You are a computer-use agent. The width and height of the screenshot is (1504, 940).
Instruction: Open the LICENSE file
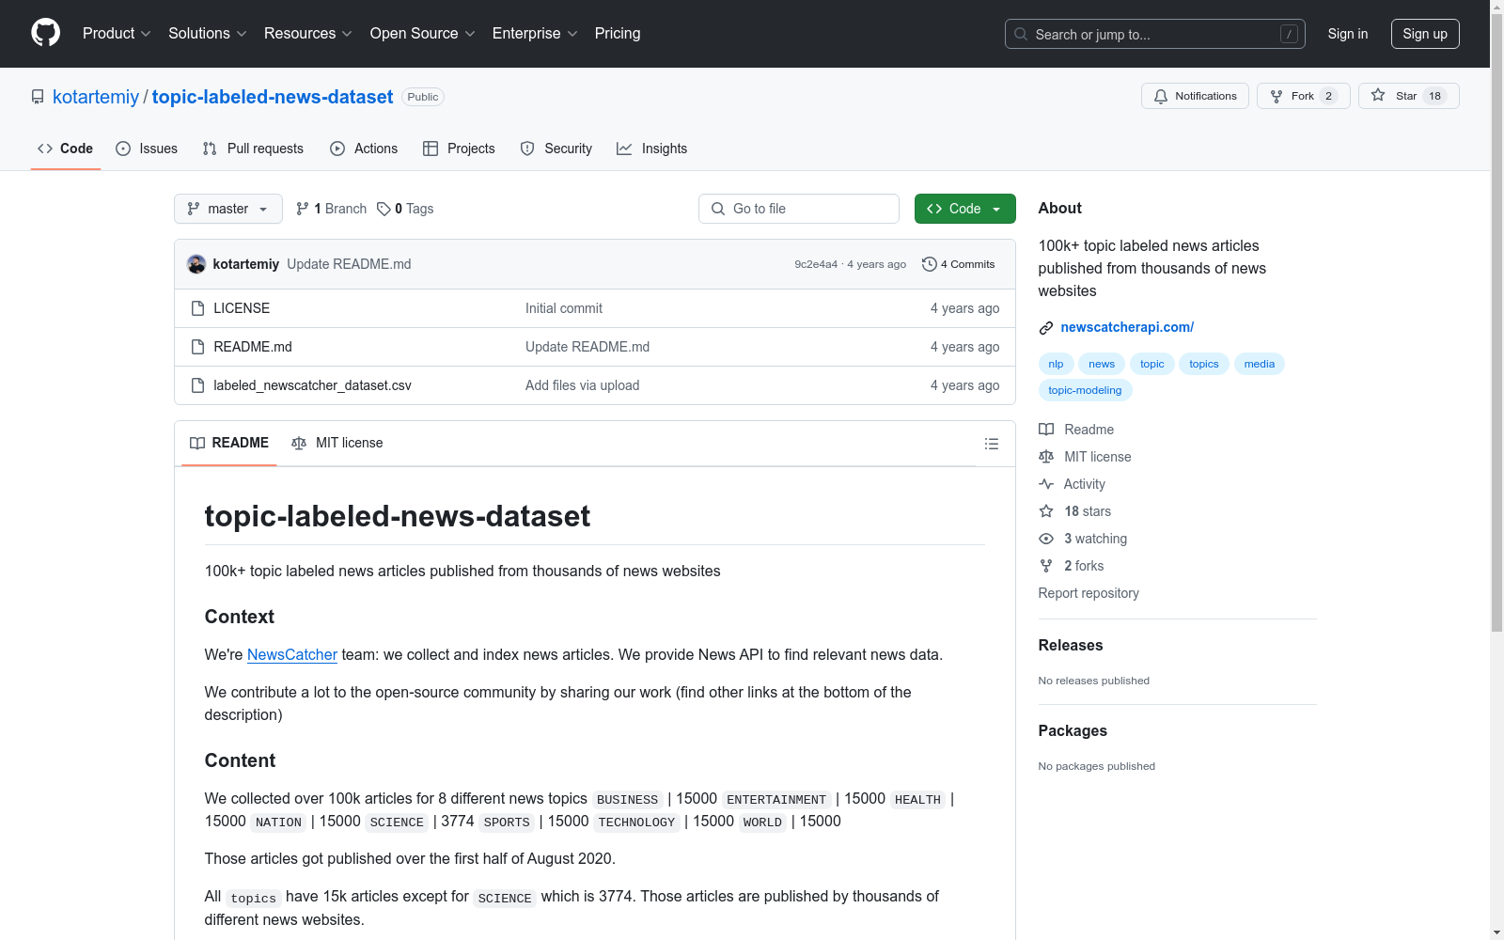click(x=242, y=308)
